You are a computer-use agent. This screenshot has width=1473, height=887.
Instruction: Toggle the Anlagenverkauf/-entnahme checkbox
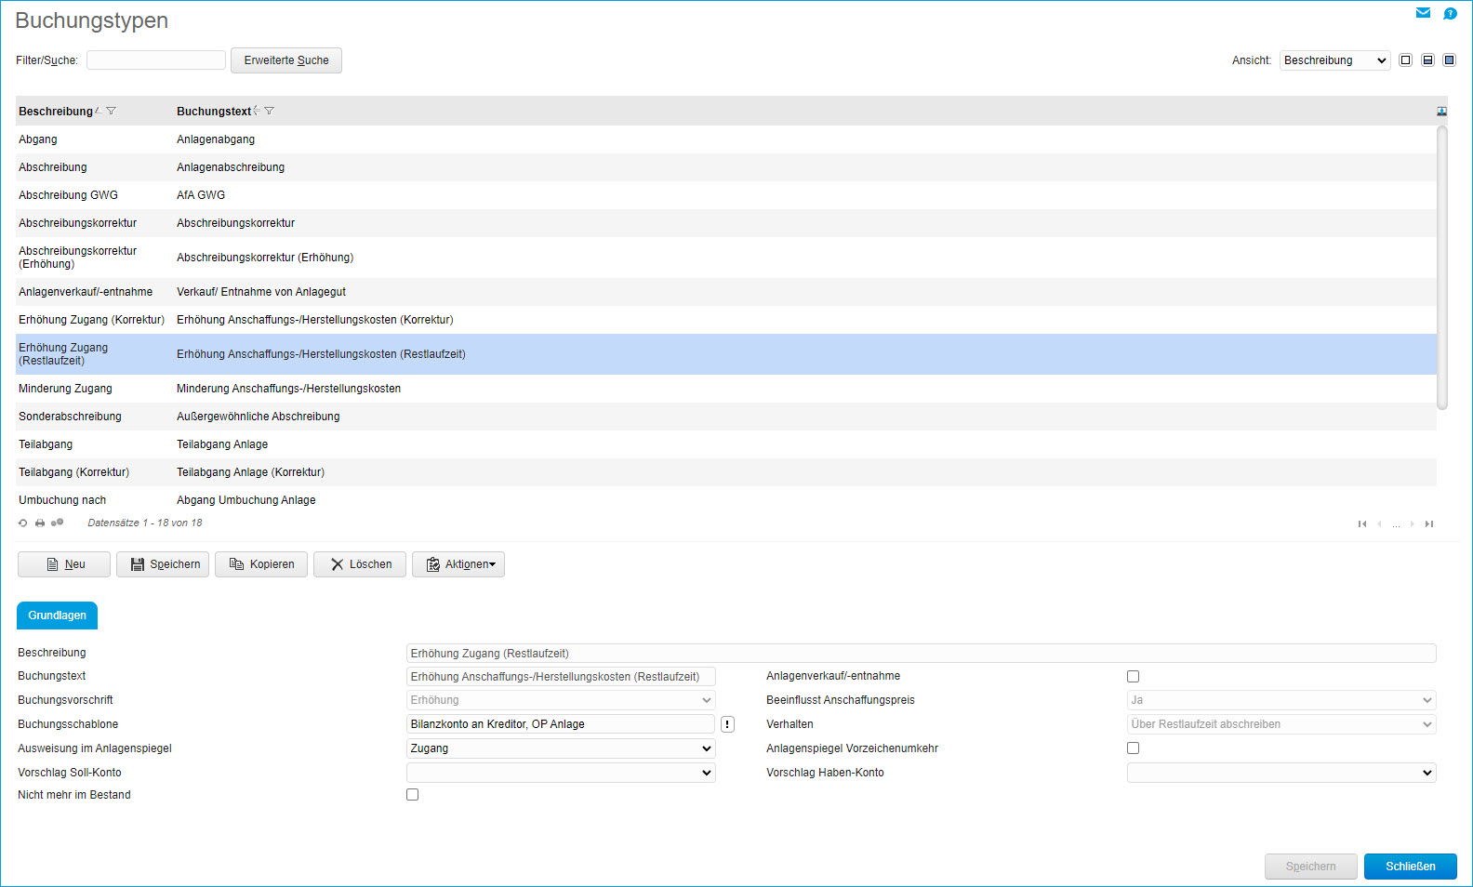pos(1133,677)
